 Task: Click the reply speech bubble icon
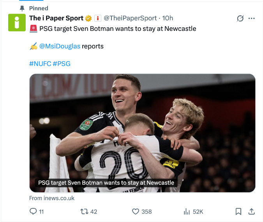33,211
